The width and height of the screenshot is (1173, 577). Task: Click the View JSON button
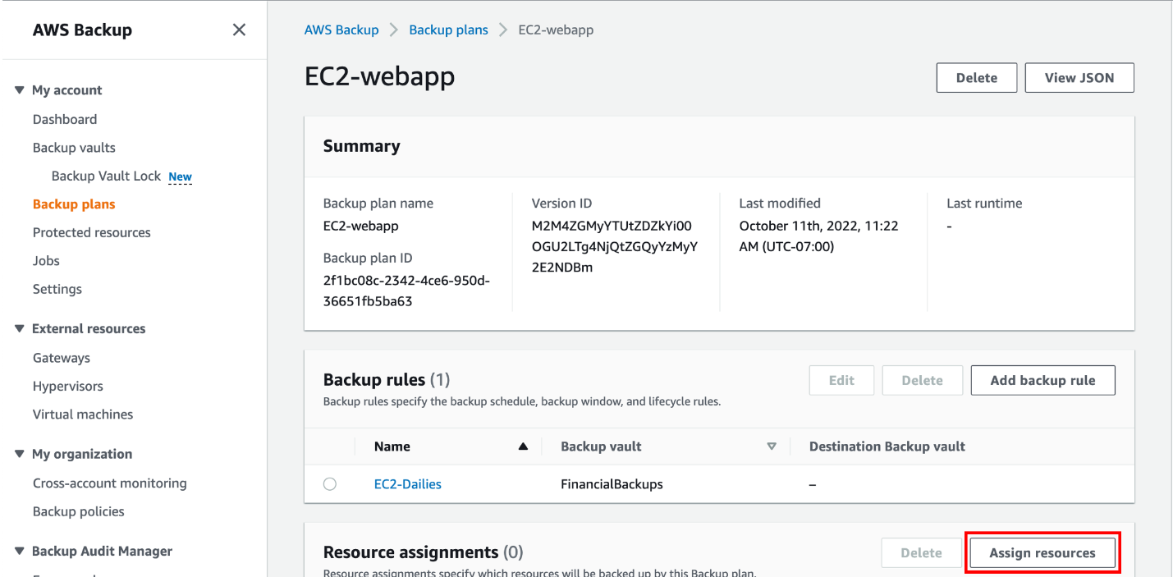point(1079,78)
